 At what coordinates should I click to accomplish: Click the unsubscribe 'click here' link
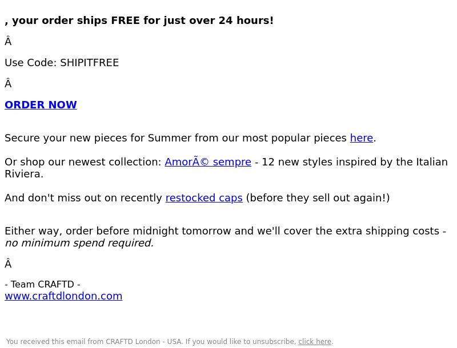(315, 341)
